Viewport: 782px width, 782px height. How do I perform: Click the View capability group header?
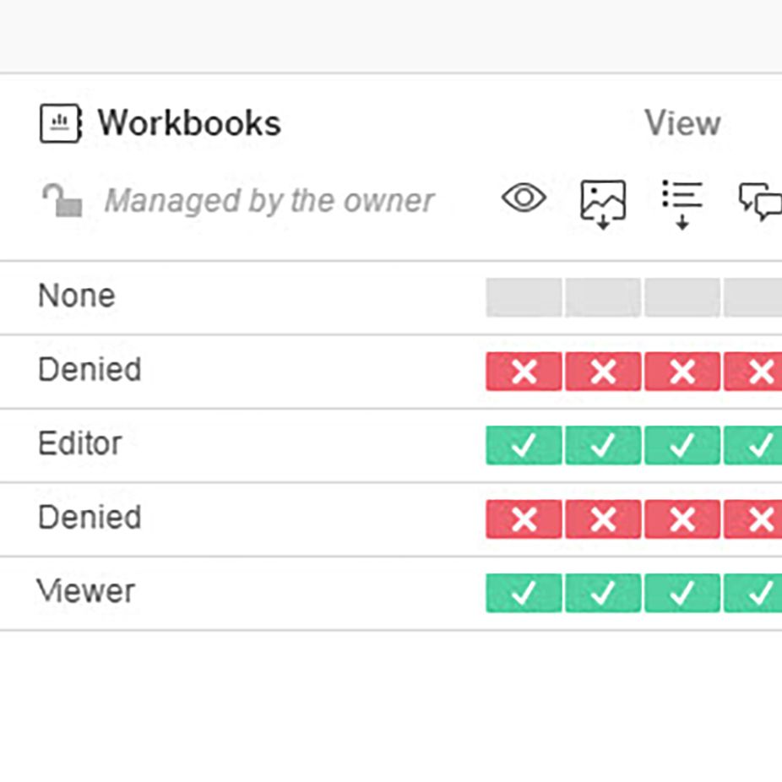682,123
